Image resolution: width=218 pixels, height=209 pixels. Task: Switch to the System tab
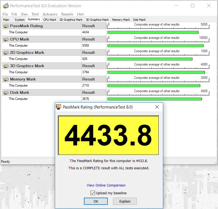coord(19,20)
